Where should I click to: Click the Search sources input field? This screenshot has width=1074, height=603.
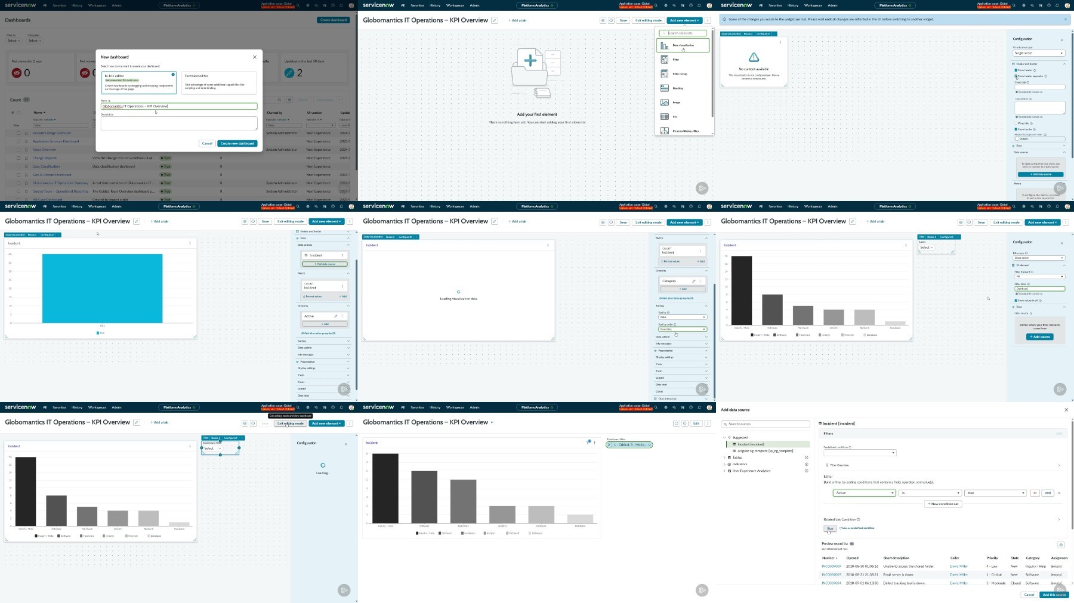click(x=766, y=424)
